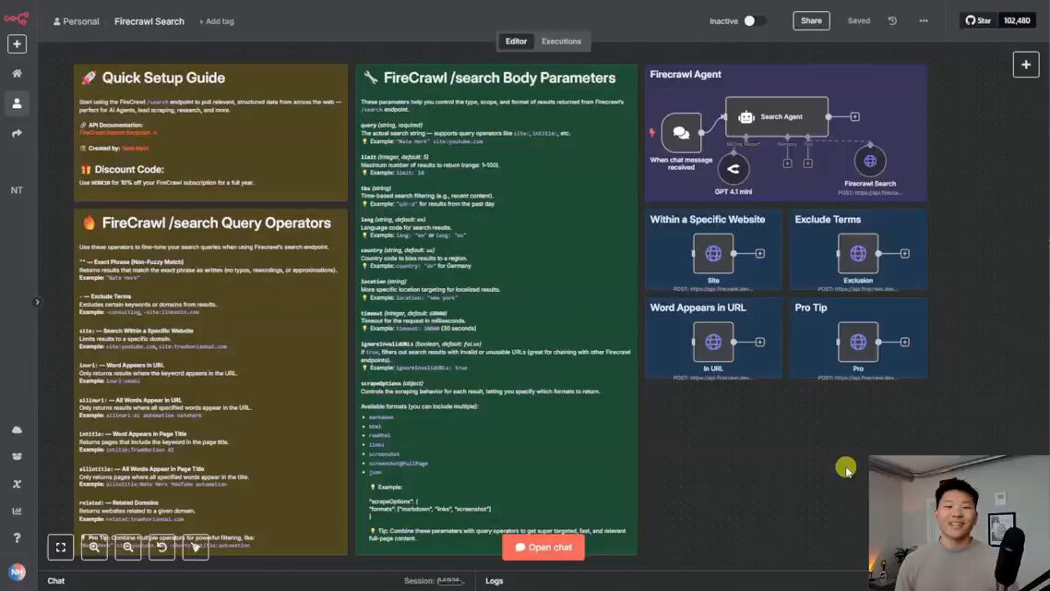
Task: Open the Shared arrow icon in sidebar
Action: (17, 133)
